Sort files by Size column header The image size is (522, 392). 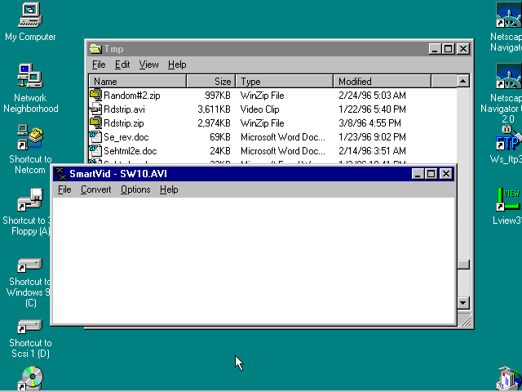[x=211, y=82]
